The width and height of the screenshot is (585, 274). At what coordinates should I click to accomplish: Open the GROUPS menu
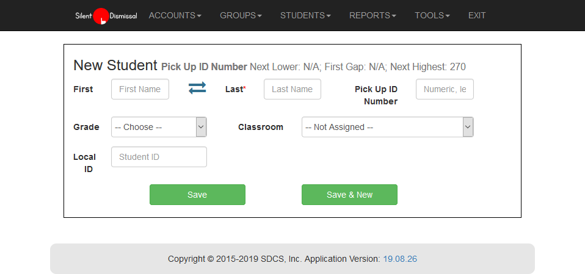241,15
